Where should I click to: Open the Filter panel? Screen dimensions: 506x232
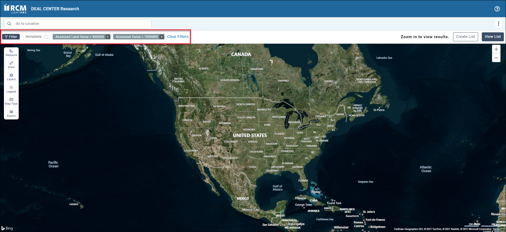pyautogui.click(x=11, y=37)
